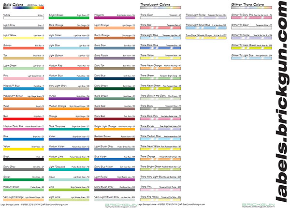290x208 pixels.
Task: Click the Flesh color bar
Action: 24,109
